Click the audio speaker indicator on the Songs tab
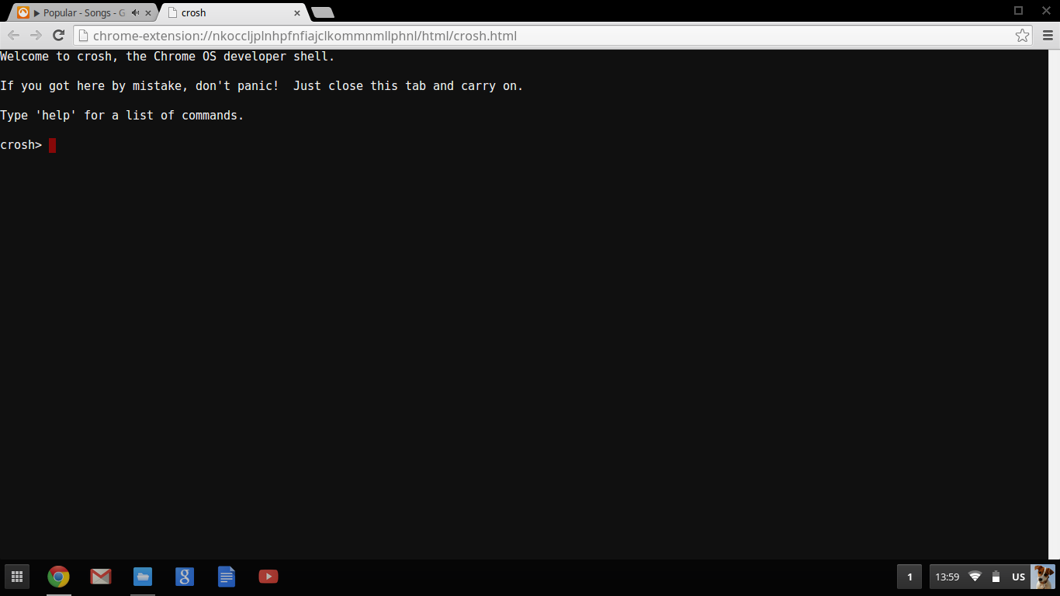 click(136, 13)
